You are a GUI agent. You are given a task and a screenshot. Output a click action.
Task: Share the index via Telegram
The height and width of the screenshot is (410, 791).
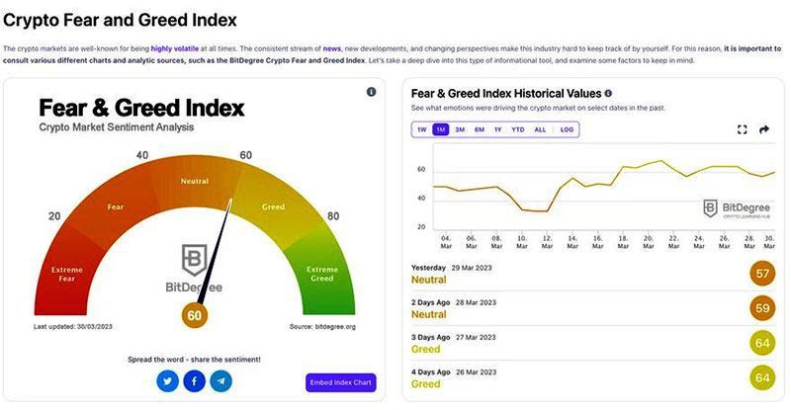pos(220,381)
